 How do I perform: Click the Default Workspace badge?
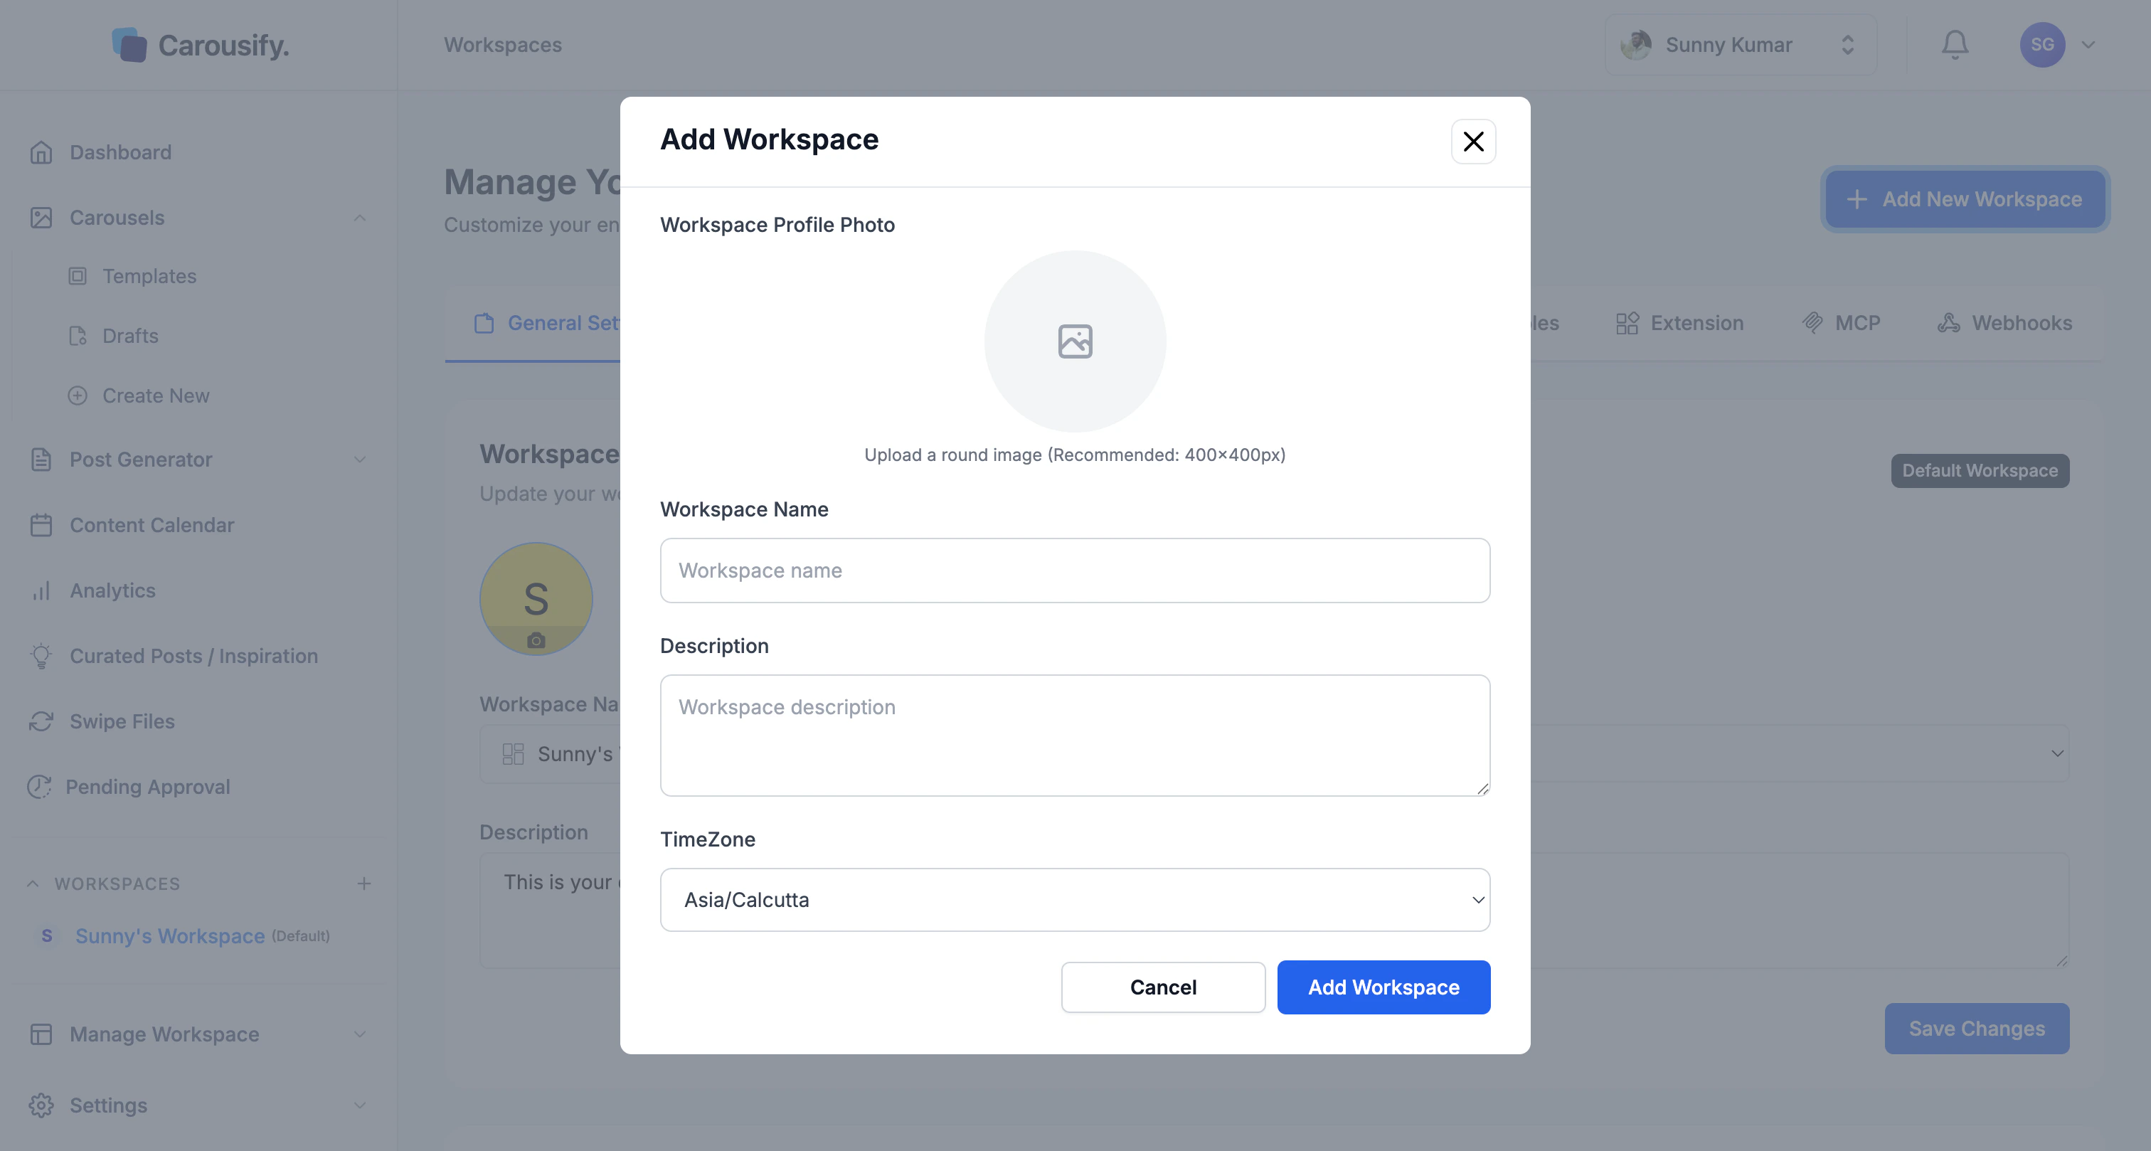click(1980, 470)
